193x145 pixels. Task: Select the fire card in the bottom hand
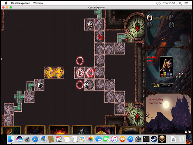coord(59,130)
